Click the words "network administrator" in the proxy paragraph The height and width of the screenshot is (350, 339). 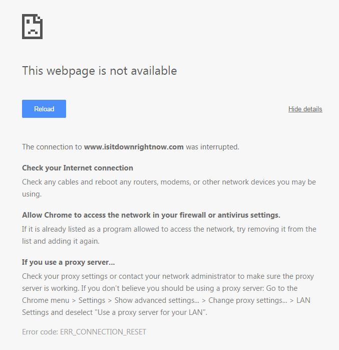(199, 276)
